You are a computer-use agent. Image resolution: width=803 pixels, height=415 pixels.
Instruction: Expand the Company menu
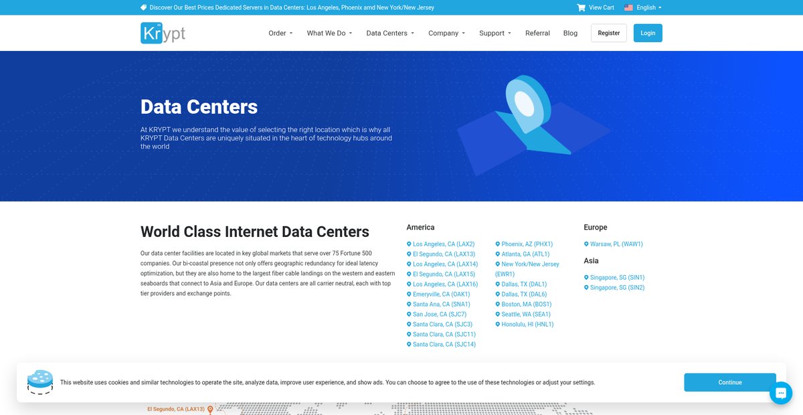[447, 33]
